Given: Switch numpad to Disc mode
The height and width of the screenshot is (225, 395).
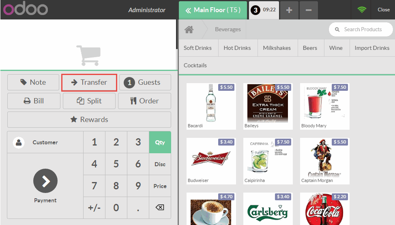Looking at the screenshot, I should pyautogui.click(x=160, y=164).
